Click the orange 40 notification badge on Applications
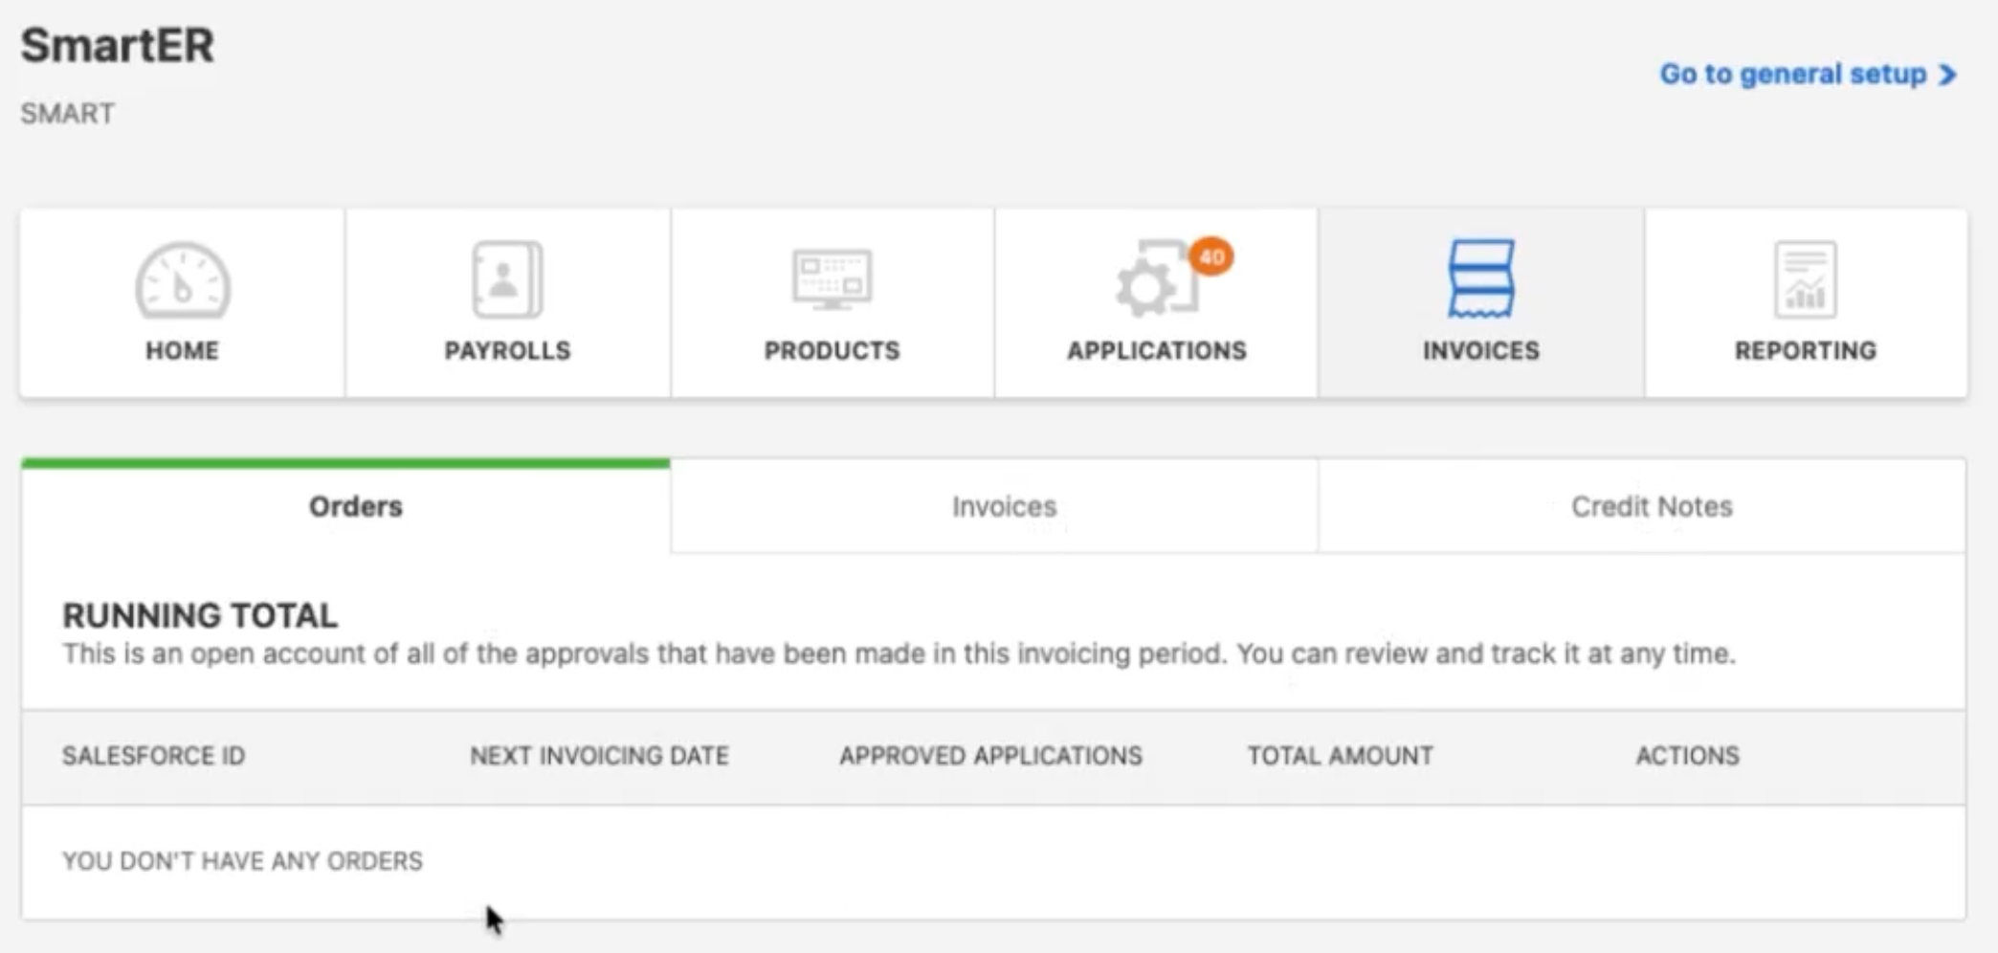The height and width of the screenshot is (953, 1998). point(1211,255)
